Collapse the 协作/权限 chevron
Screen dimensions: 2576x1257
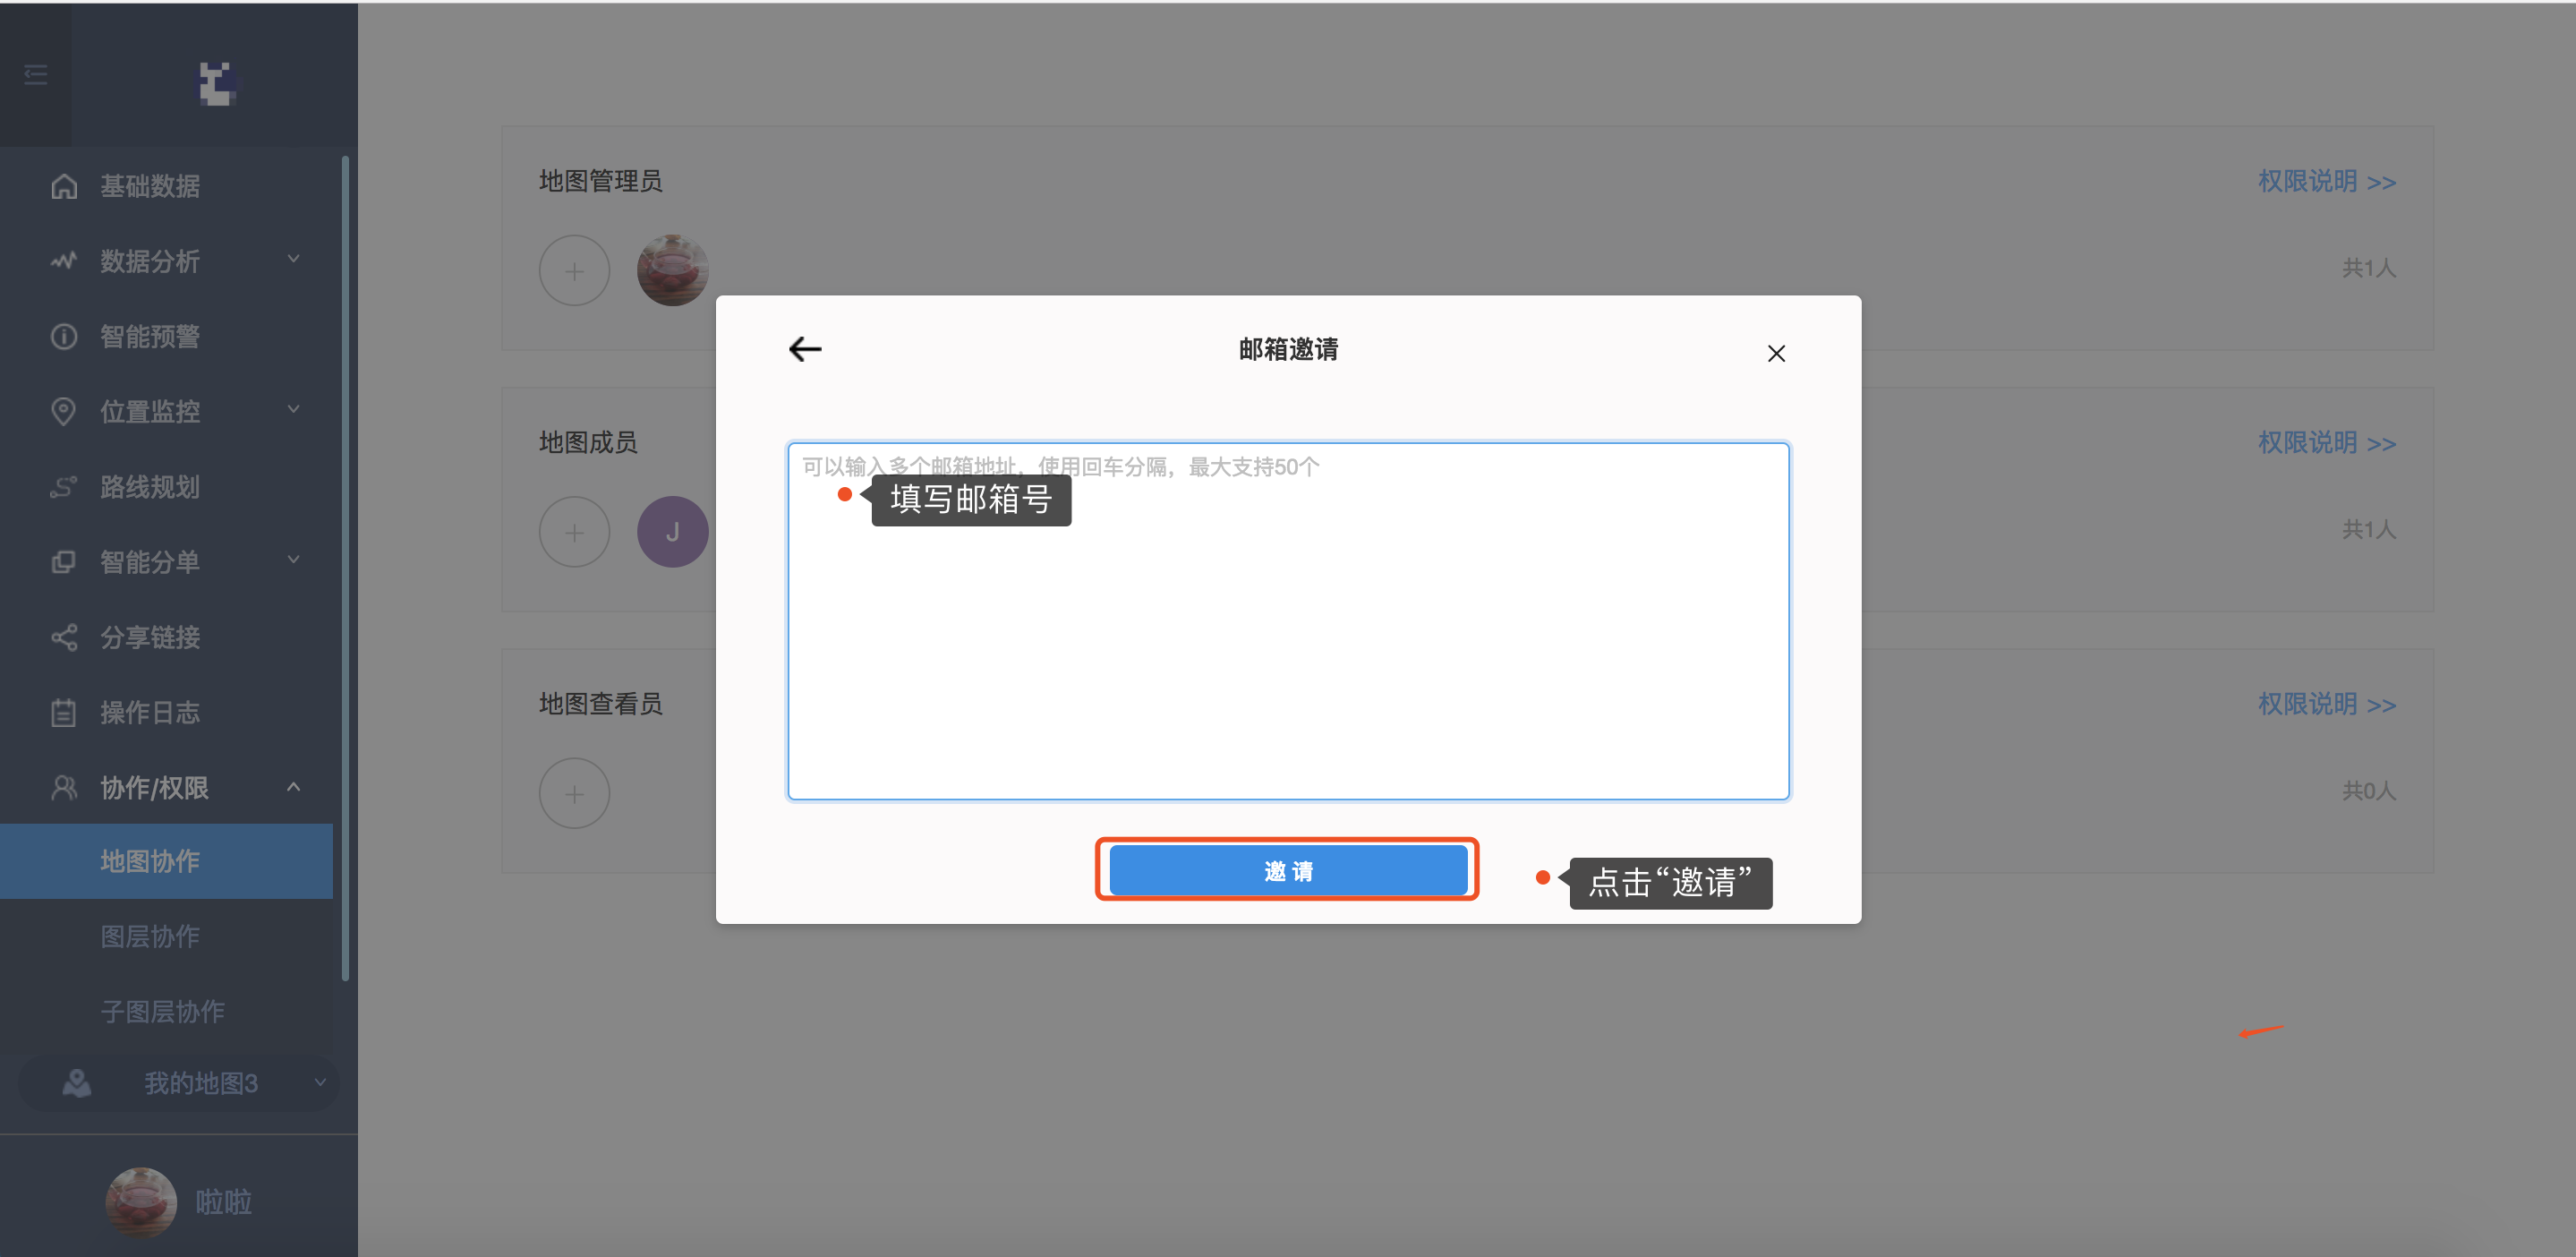tap(294, 787)
